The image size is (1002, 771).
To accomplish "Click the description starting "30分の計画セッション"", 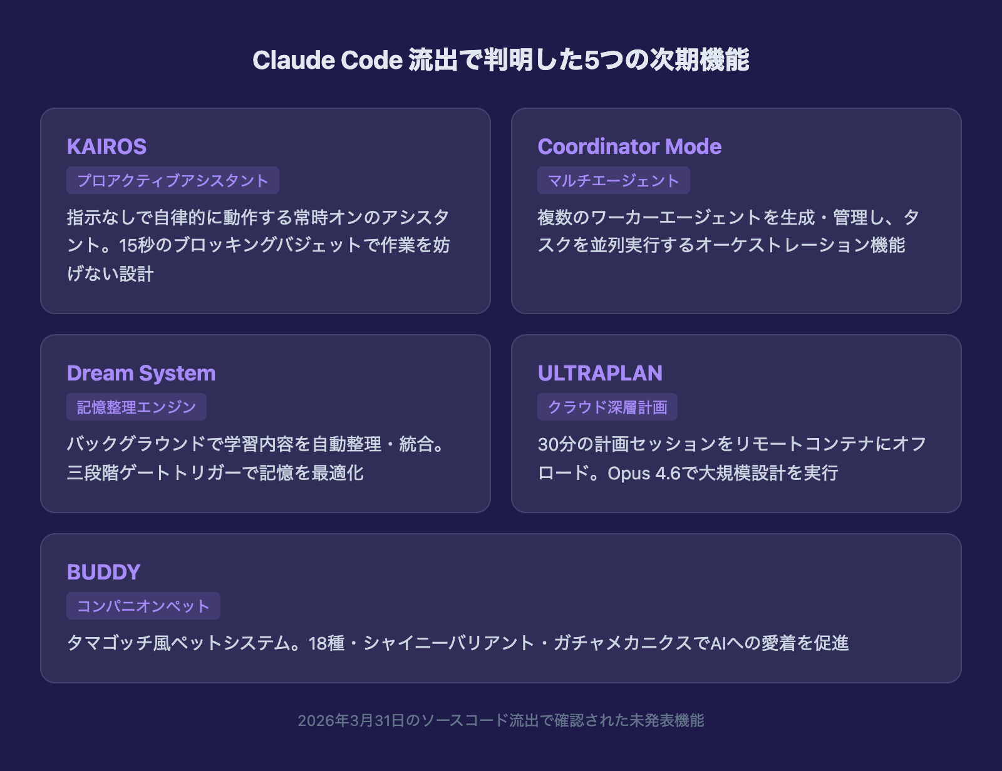I will point(732,458).
